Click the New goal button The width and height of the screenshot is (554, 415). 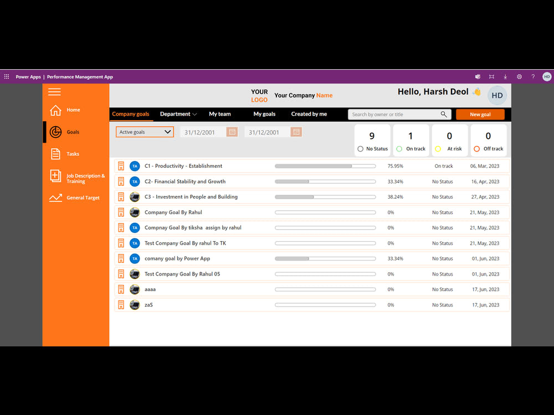click(x=480, y=114)
